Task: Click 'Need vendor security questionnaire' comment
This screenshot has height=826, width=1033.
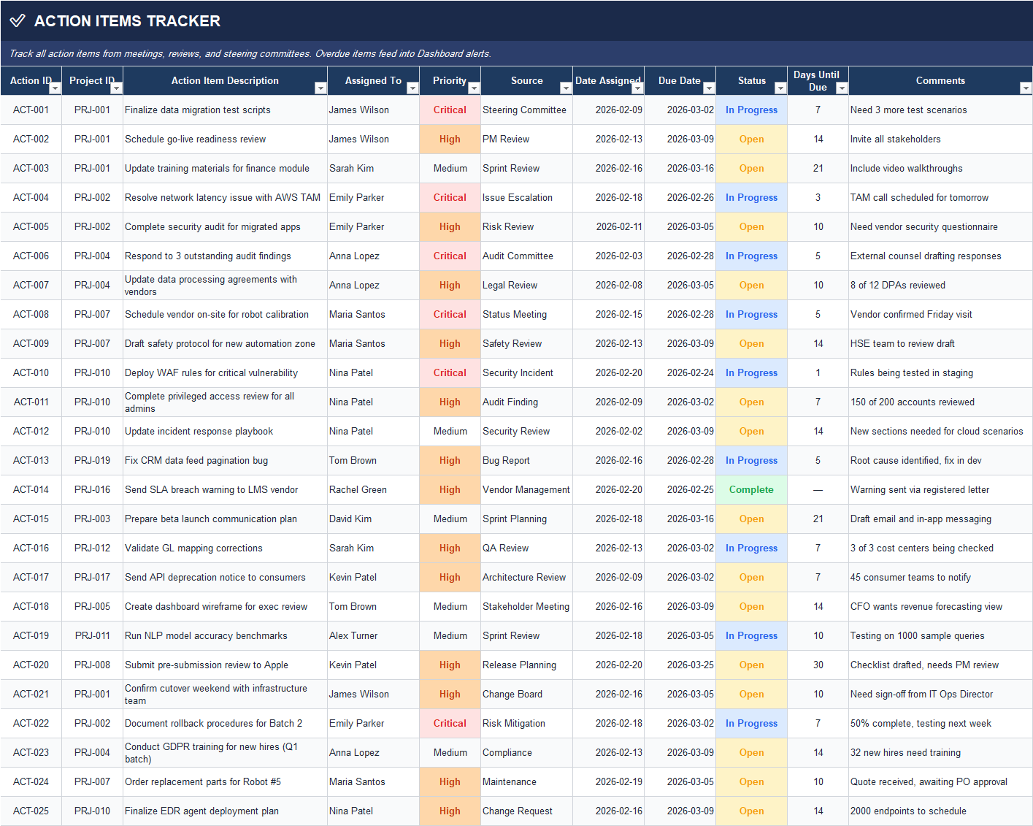Action: pyautogui.click(x=940, y=227)
